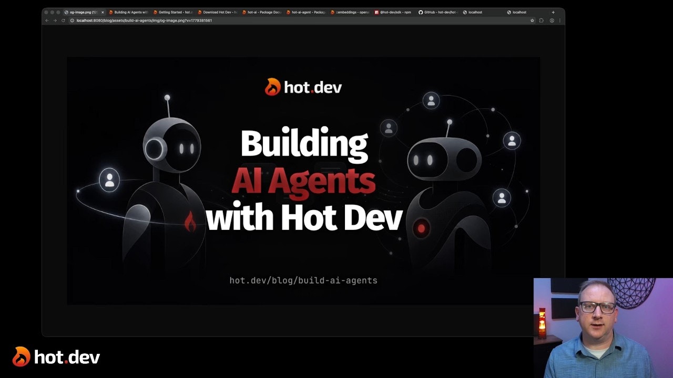
Task: Go forward to the next page
Action: [x=55, y=20]
